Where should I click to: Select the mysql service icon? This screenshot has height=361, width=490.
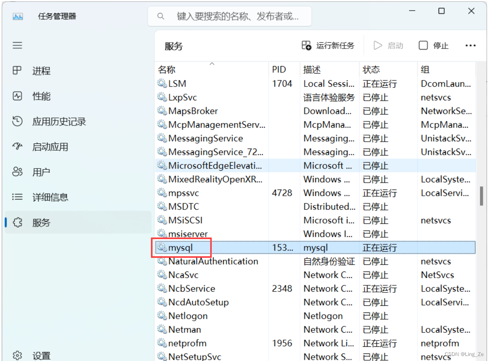tap(162, 247)
